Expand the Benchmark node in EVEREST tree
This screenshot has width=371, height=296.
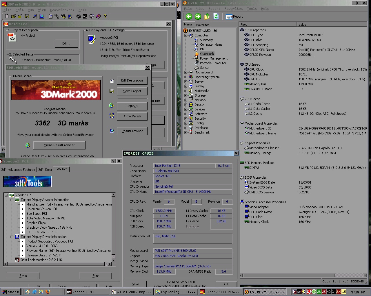pyautogui.click(x=185, y=132)
